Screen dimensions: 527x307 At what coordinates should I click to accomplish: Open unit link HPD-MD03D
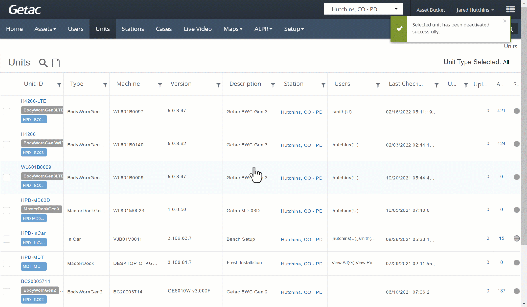(35, 200)
